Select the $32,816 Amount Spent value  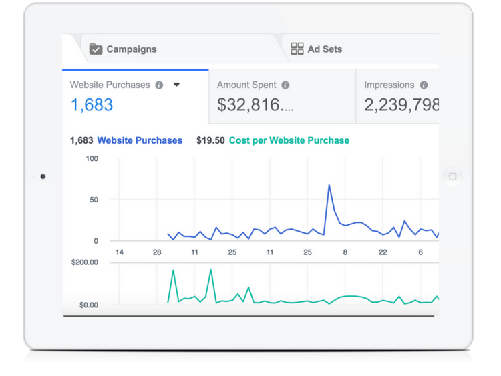(x=256, y=105)
